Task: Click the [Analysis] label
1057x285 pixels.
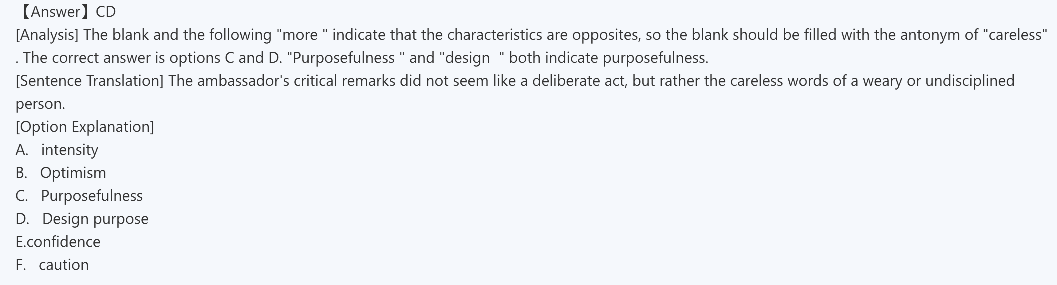Action: [47, 35]
